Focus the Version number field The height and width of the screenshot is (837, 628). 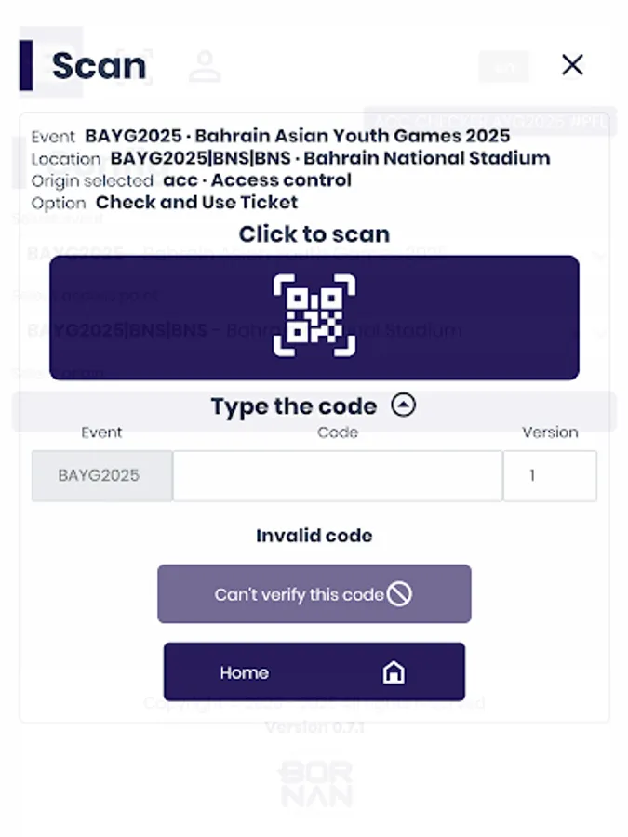549,475
